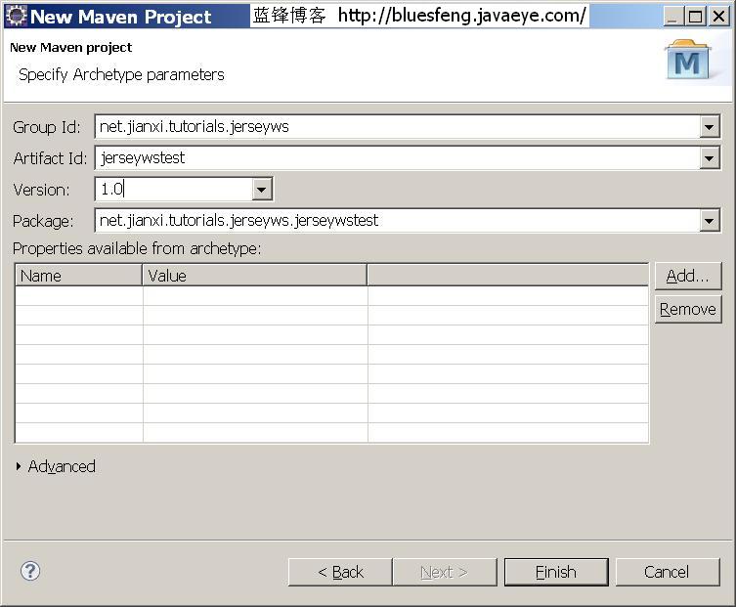Click the Remove button
Viewport: 736px width, 607px height.
coord(688,309)
